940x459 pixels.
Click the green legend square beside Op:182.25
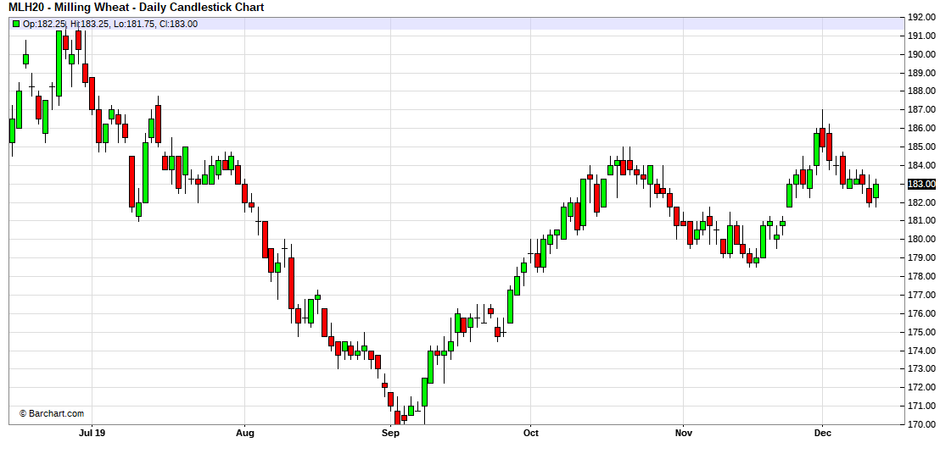15,24
